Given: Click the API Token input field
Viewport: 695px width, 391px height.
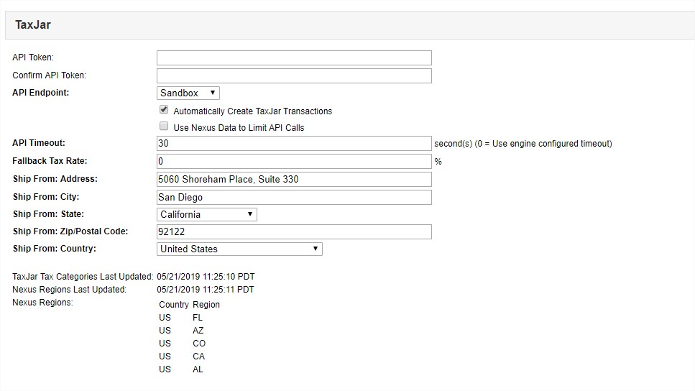Looking at the screenshot, I should coord(294,58).
